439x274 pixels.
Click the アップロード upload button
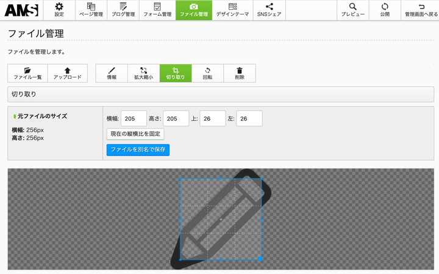tap(67, 73)
